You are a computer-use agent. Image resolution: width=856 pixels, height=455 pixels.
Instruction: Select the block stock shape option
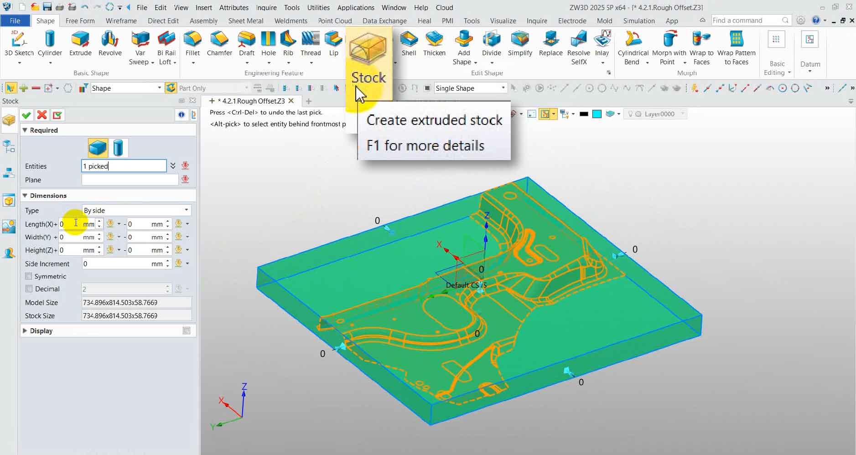click(98, 148)
